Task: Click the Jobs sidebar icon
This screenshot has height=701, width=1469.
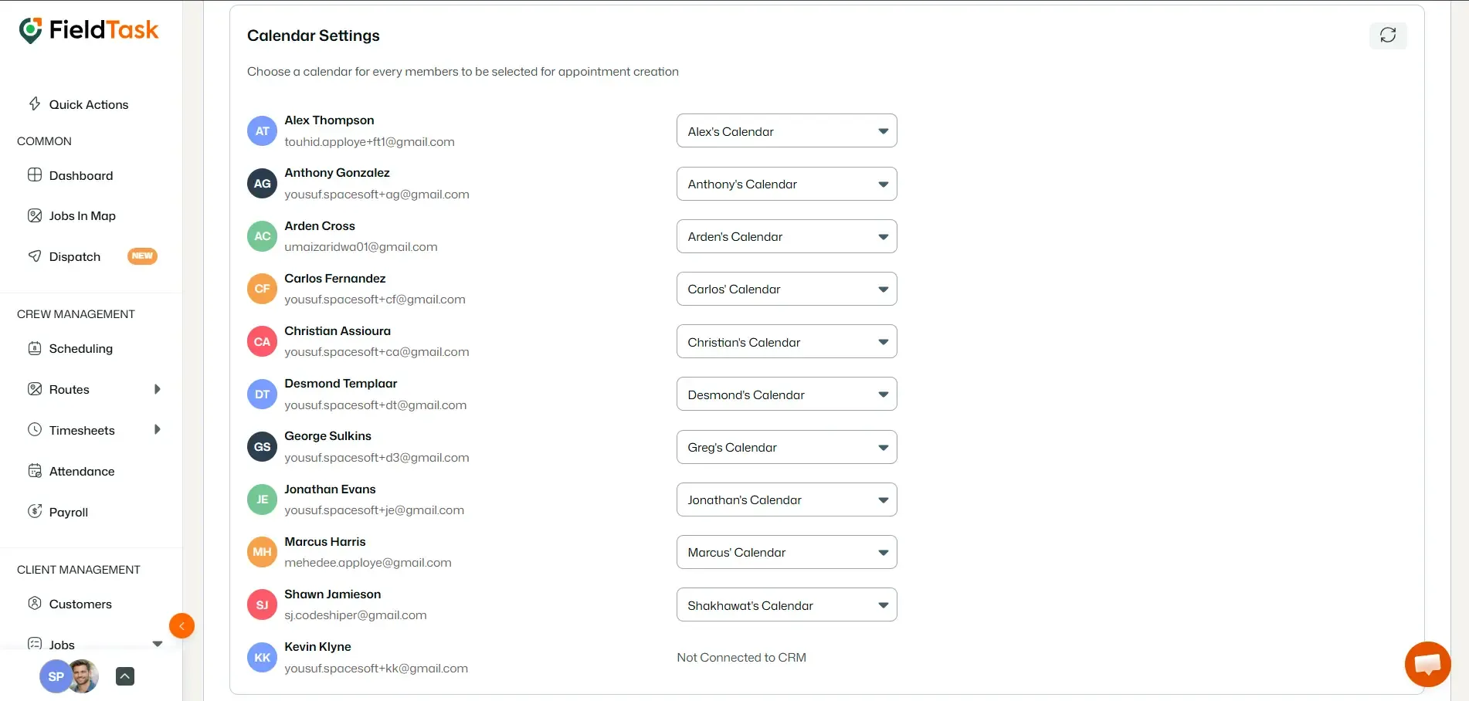Action: pos(35,644)
